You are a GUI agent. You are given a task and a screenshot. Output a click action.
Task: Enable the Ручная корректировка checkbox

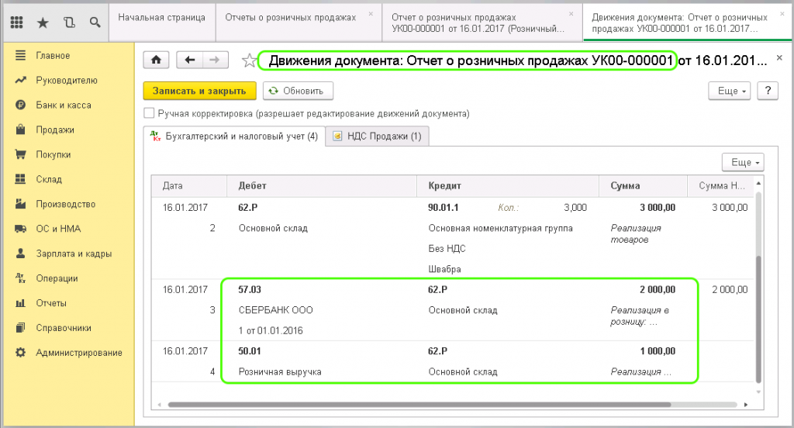pos(149,113)
